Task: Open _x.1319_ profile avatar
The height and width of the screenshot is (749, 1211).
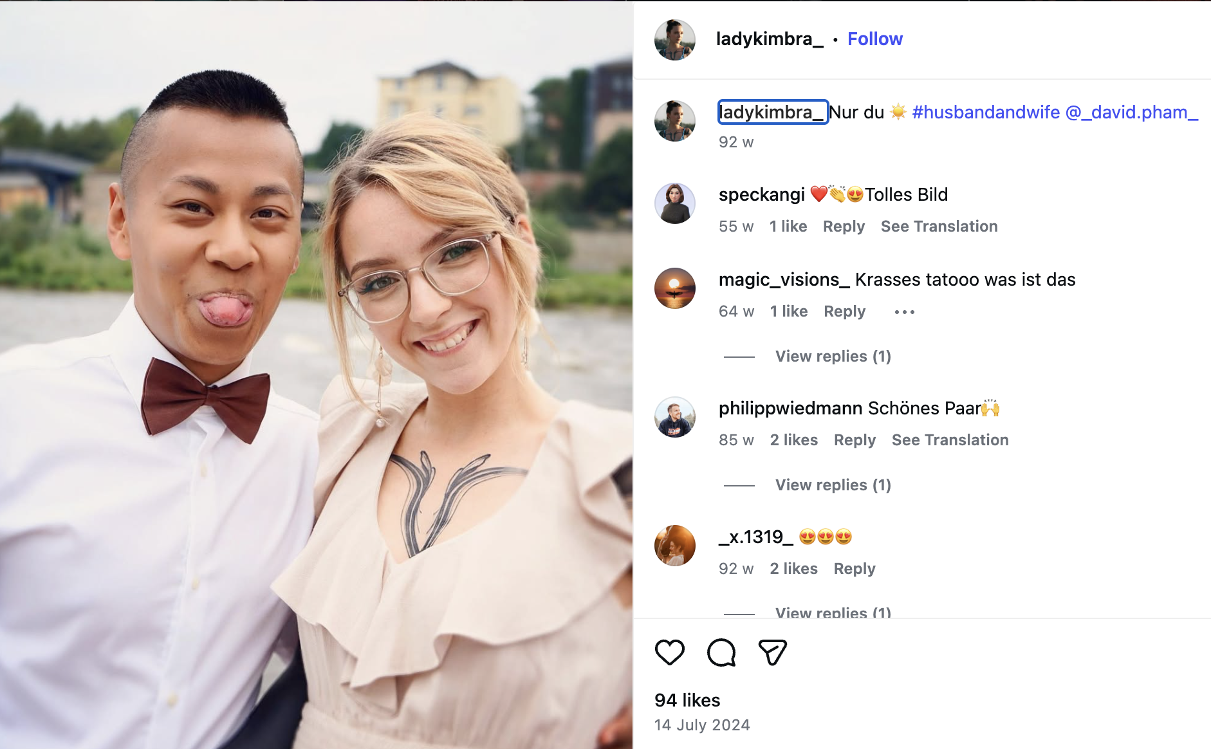Action: (x=675, y=546)
